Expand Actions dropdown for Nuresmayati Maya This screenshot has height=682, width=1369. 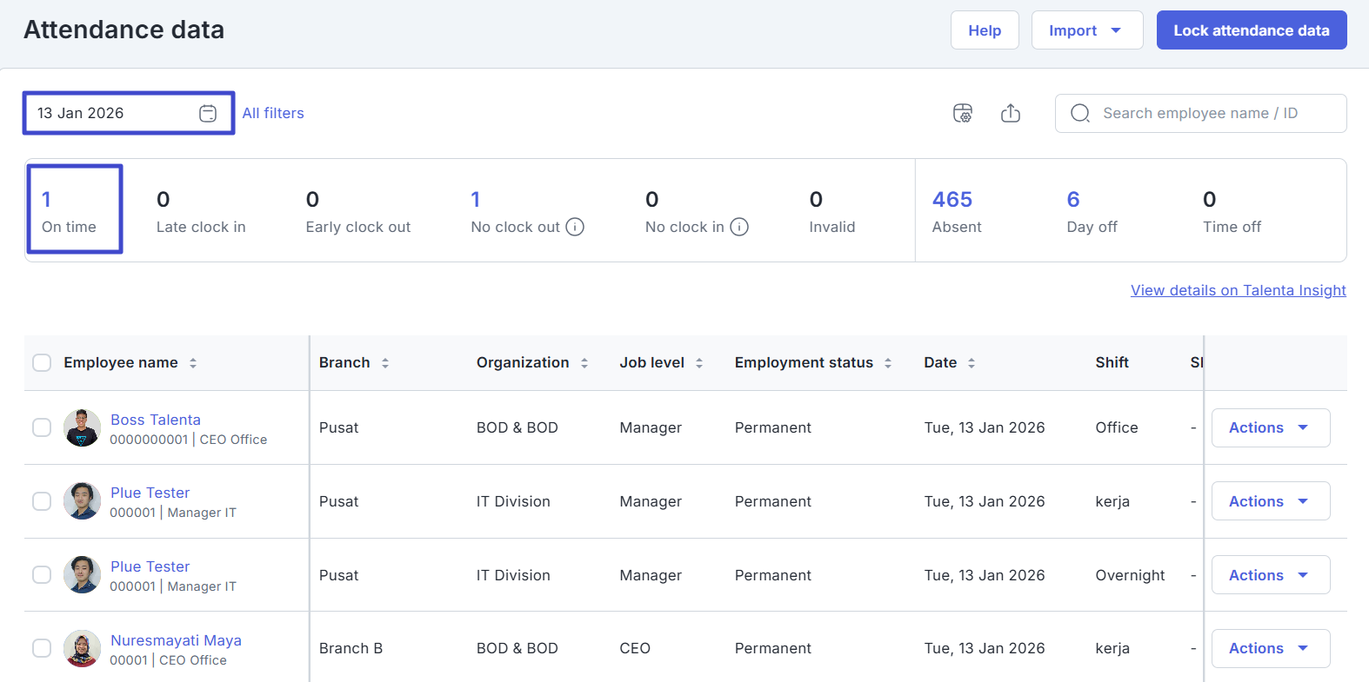[x=1270, y=648]
